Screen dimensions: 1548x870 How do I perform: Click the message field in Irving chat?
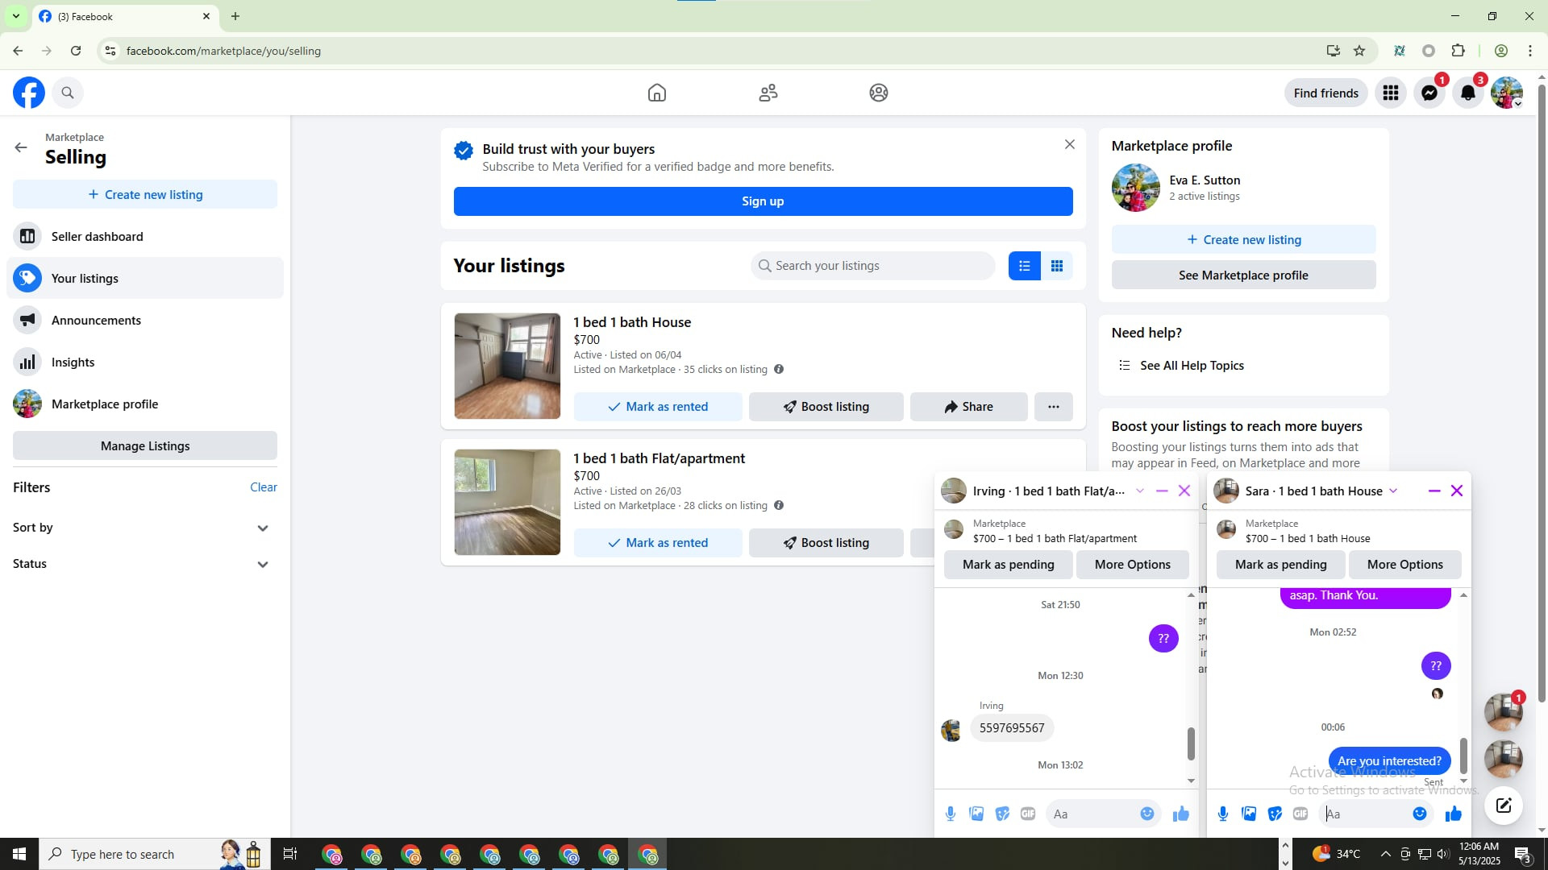click(x=1091, y=814)
